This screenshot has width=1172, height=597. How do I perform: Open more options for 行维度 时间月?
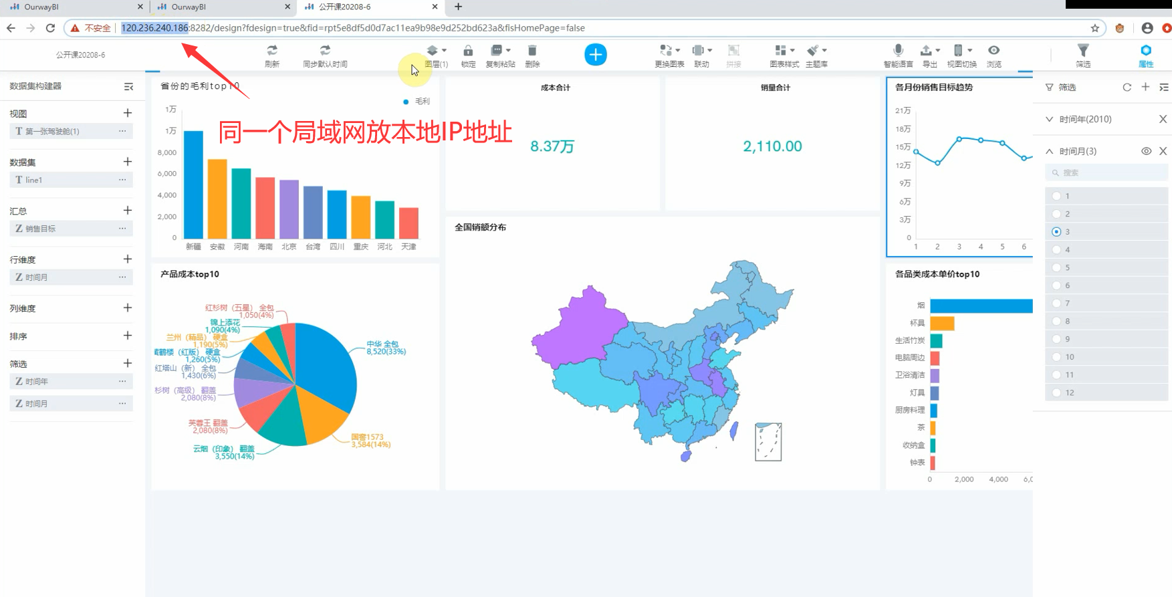pos(122,277)
